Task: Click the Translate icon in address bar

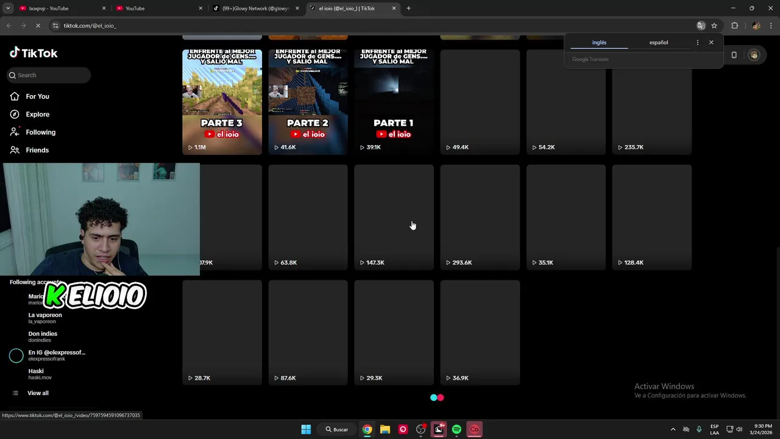Action: tap(701, 26)
